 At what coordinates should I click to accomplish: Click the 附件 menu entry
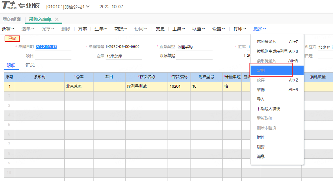[261, 137]
